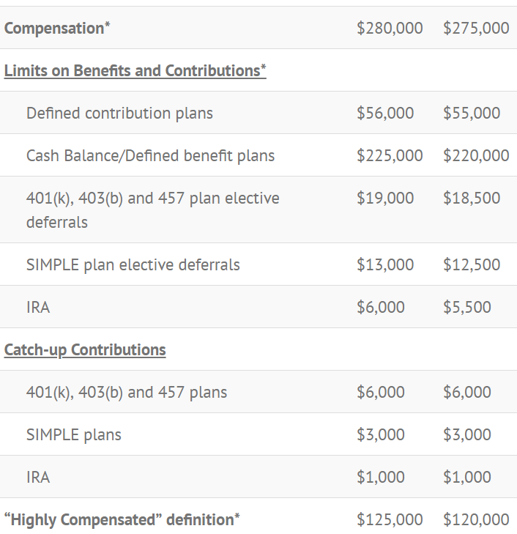Click the "Limits on Benefits and Contributions" heading link

click(135, 71)
